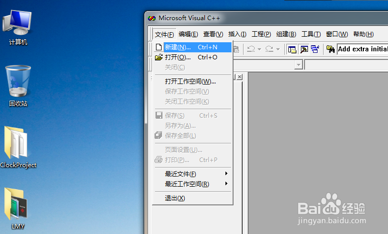Click the empty WizardBar field beside the dropdown
Viewport: 388px width, 234px height.
[346, 65]
